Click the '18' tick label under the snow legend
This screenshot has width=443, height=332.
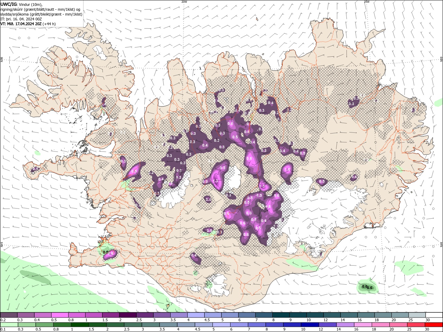click(x=377, y=320)
